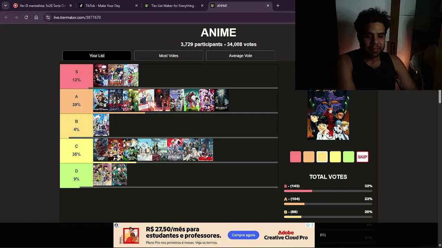
Task: Click the S tier label showing 13%
Action: pos(76,76)
